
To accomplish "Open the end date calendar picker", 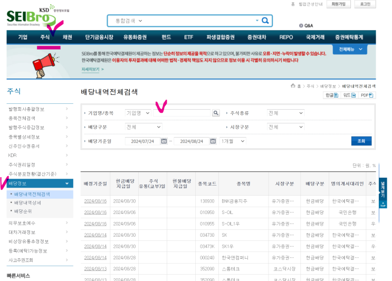I will tap(213, 141).
